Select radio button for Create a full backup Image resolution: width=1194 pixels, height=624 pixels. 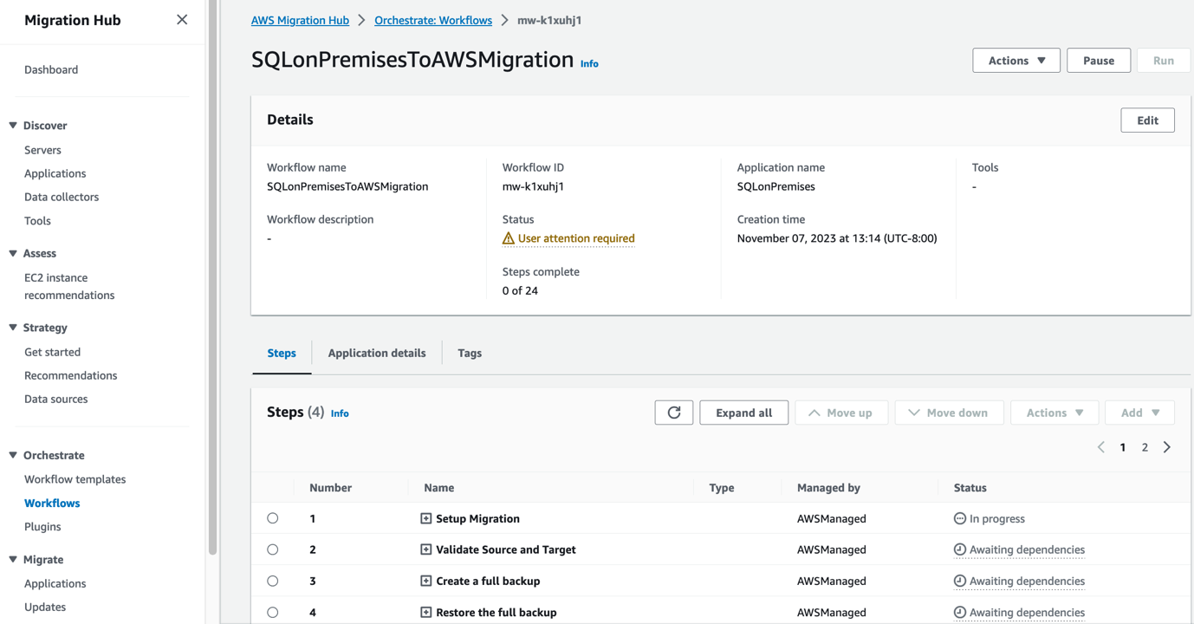tap(273, 581)
